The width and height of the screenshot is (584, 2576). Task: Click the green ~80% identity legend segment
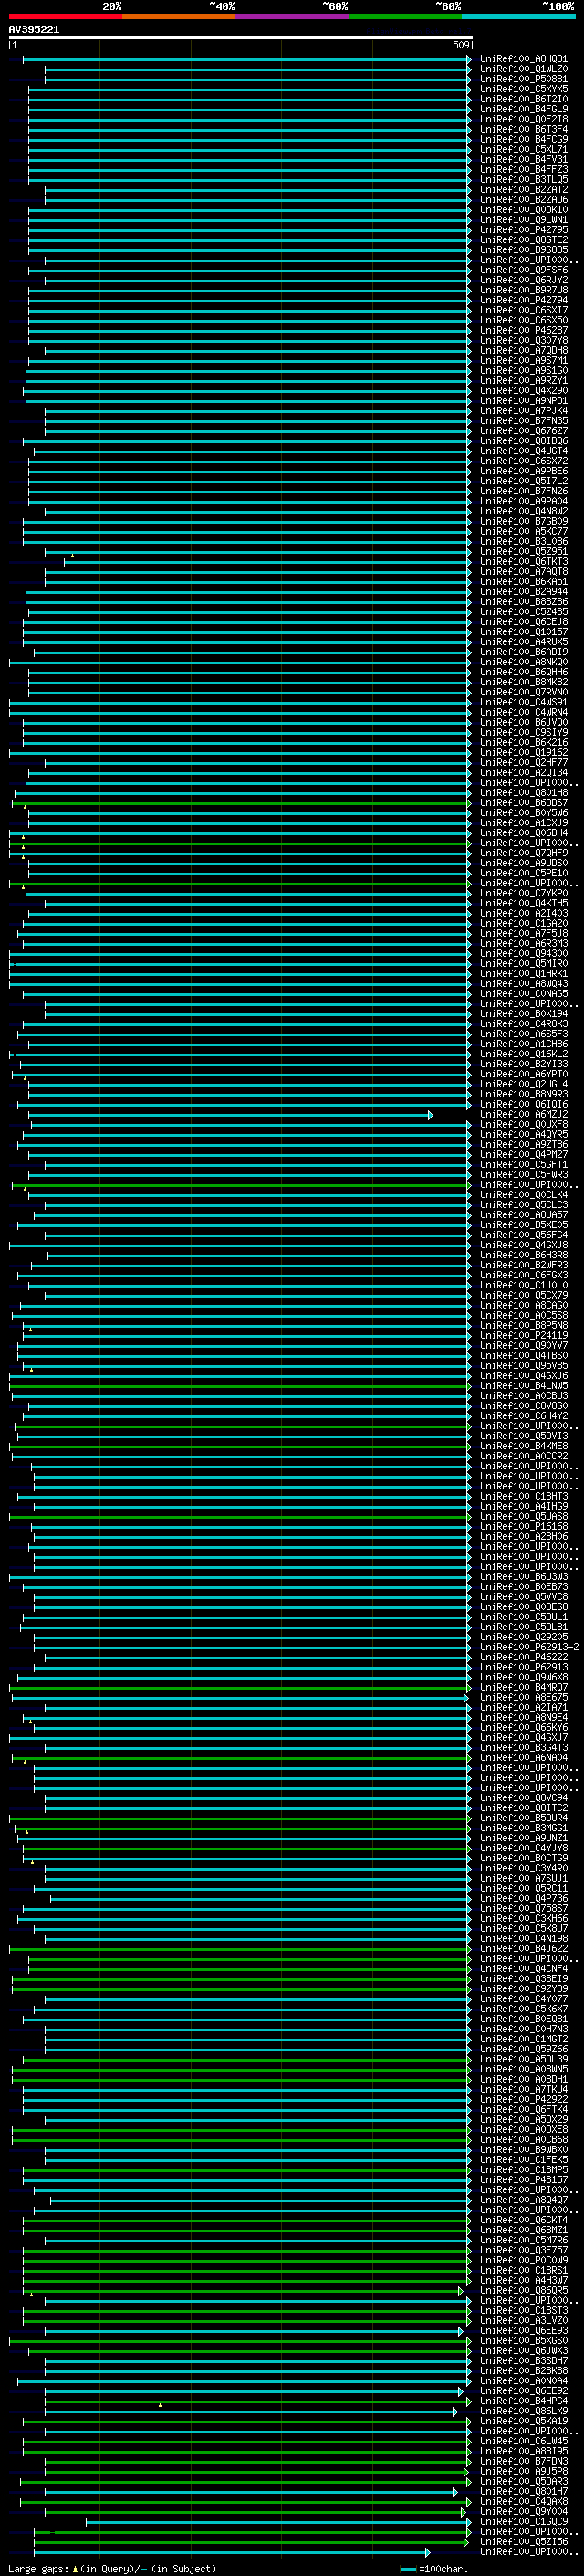point(405,16)
